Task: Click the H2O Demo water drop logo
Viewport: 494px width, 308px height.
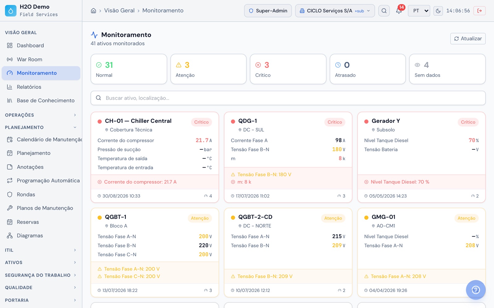Action: click(10, 10)
